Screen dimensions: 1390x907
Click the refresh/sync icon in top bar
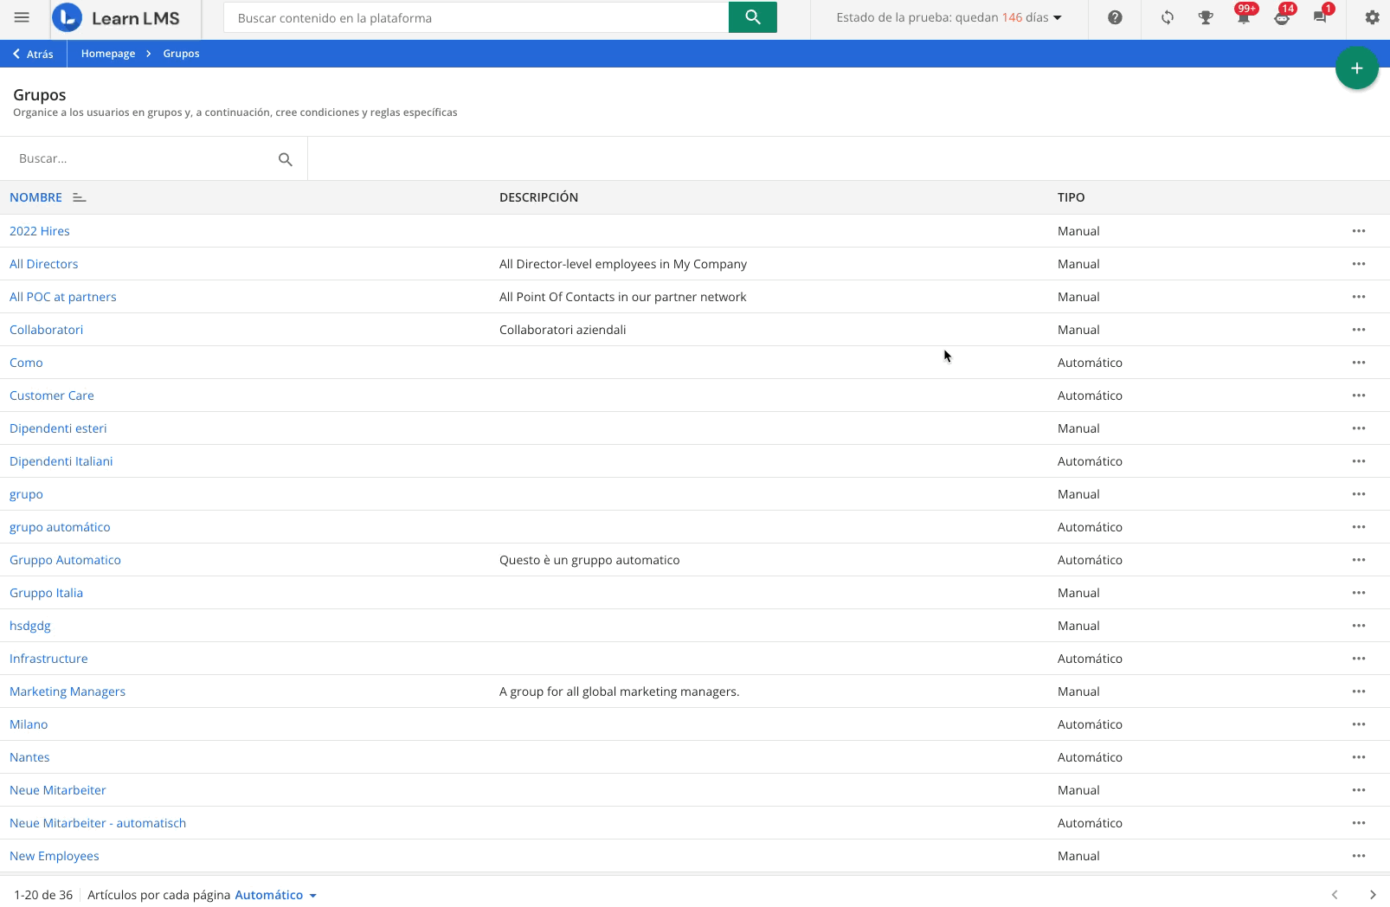pyautogui.click(x=1167, y=17)
